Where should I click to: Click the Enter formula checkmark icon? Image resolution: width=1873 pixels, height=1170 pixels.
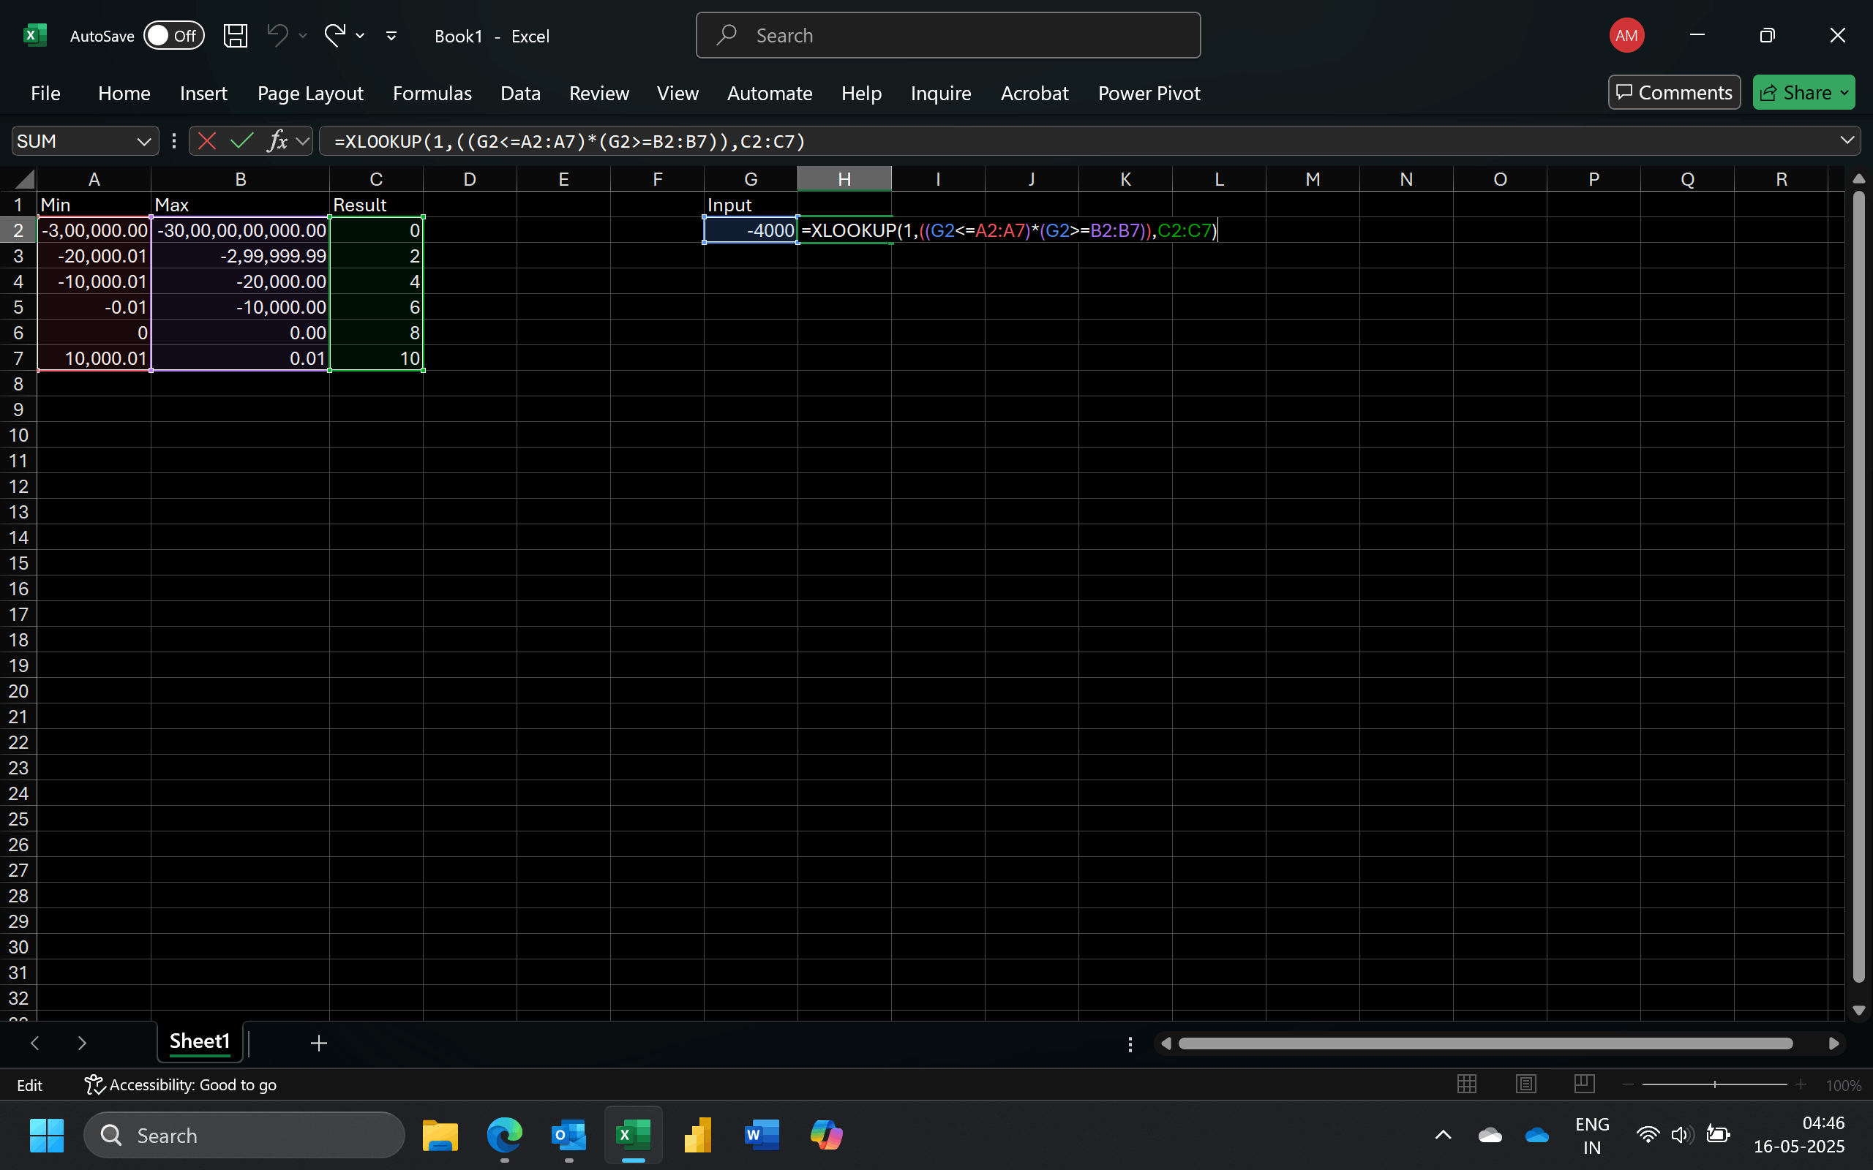click(x=242, y=141)
